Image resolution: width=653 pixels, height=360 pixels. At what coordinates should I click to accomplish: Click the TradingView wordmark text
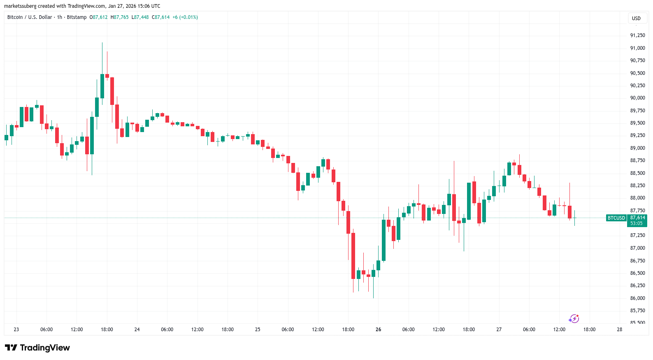[x=45, y=348]
